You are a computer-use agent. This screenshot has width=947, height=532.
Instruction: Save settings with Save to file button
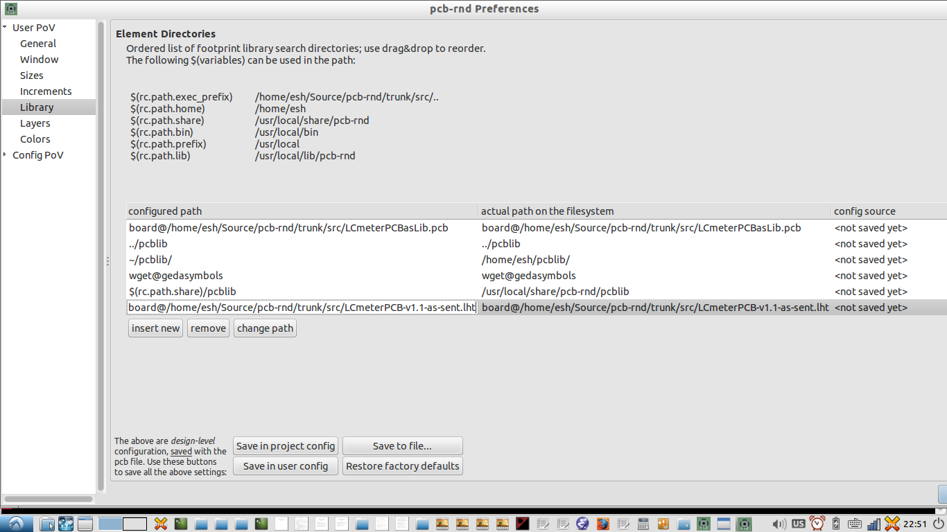[402, 445]
